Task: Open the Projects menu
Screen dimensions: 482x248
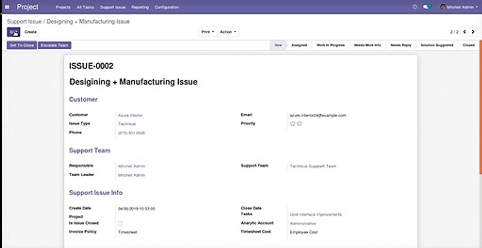Action: [x=63, y=7]
